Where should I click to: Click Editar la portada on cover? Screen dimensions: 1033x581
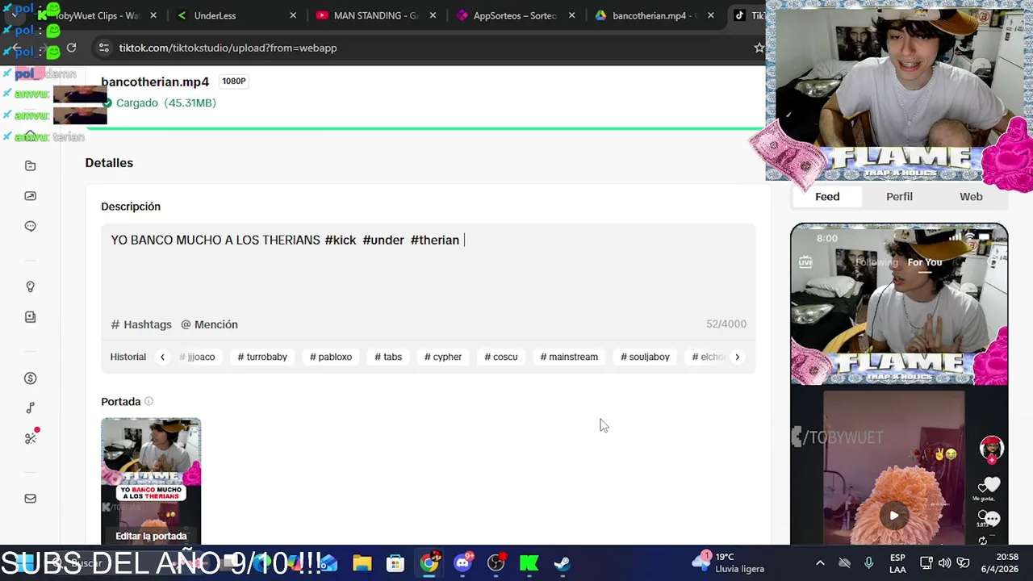coord(151,536)
